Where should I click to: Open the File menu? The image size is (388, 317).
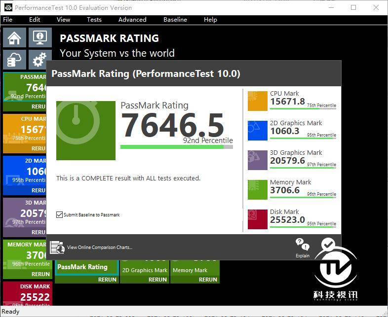[8, 20]
